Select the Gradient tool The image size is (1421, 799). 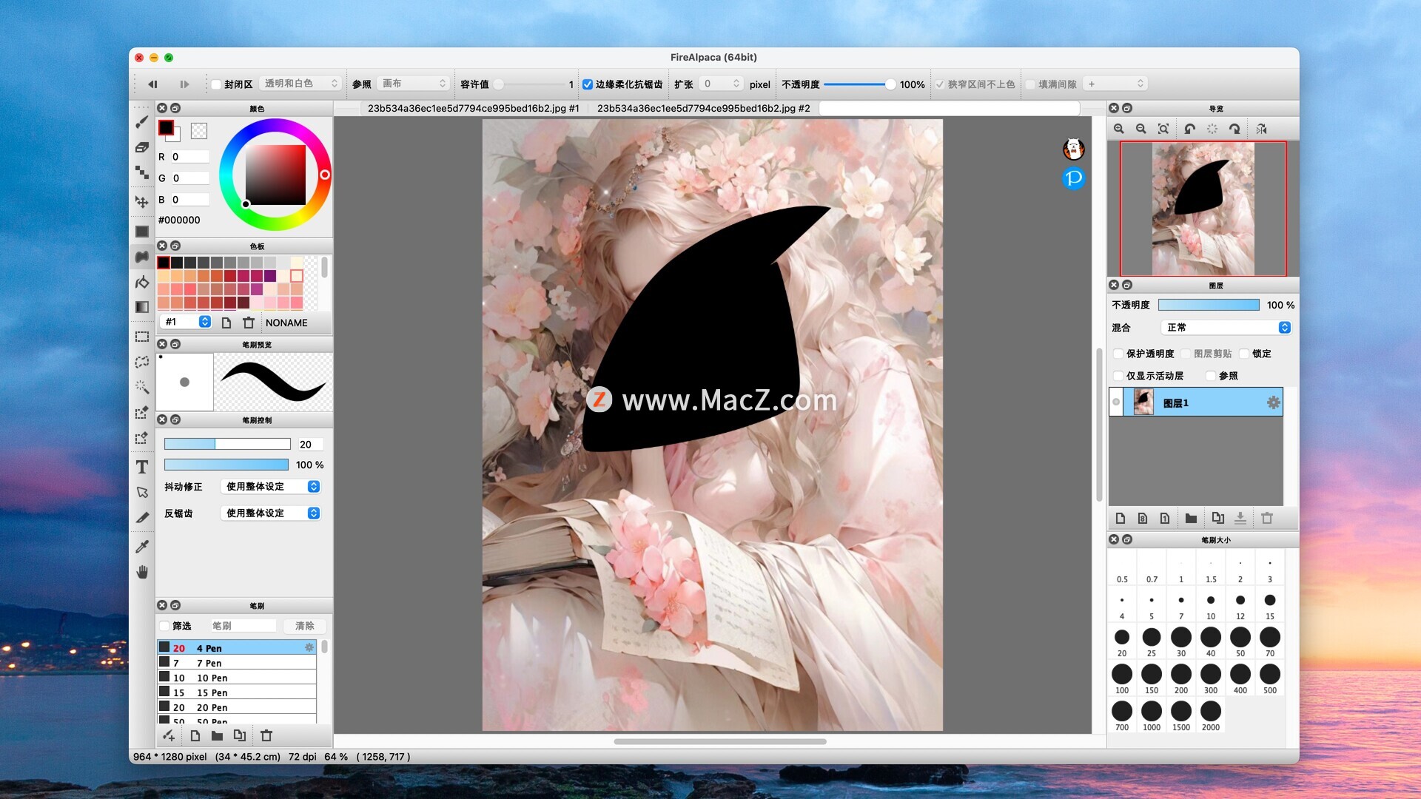142,307
